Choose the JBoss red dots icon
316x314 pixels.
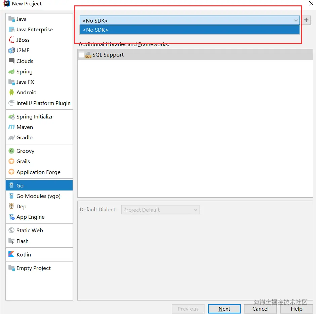click(11, 40)
